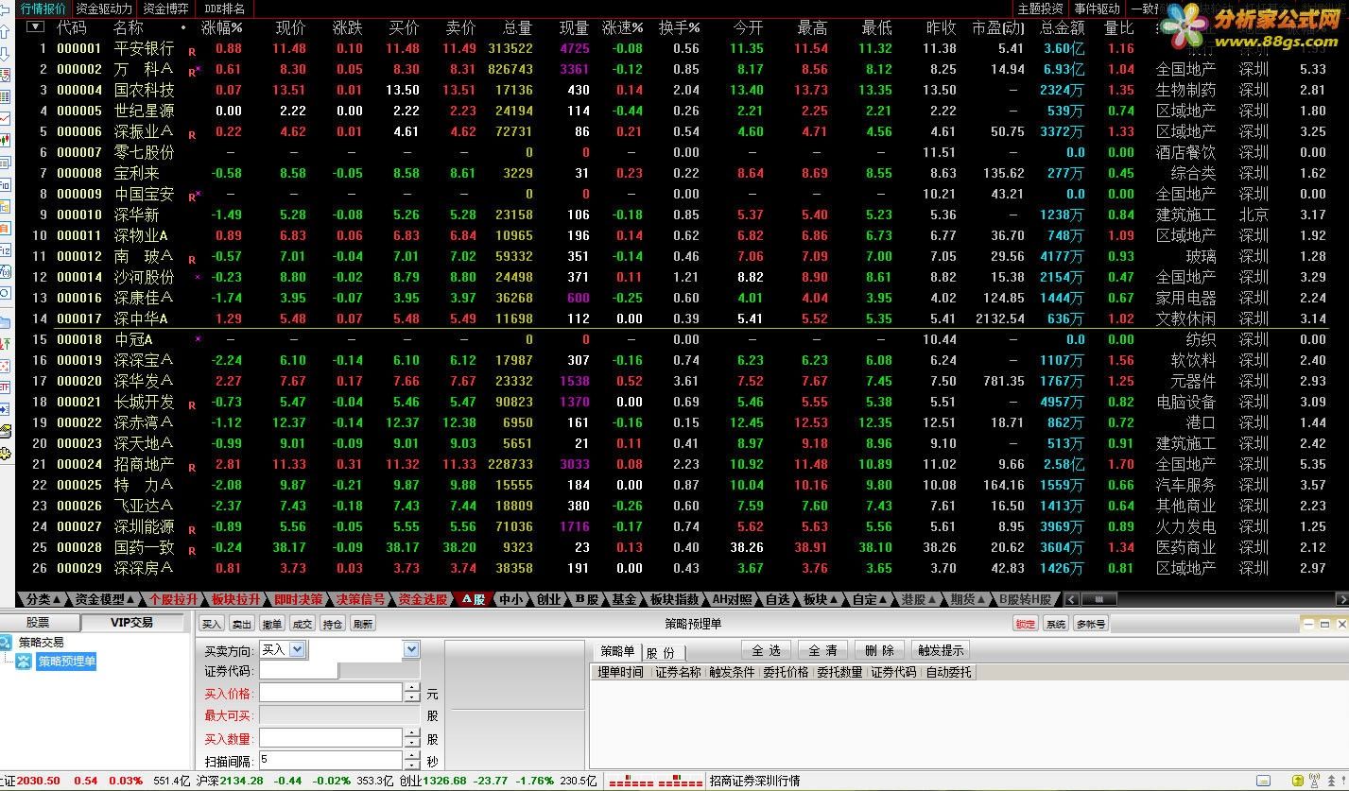Click the 卖出 button

point(242,624)
